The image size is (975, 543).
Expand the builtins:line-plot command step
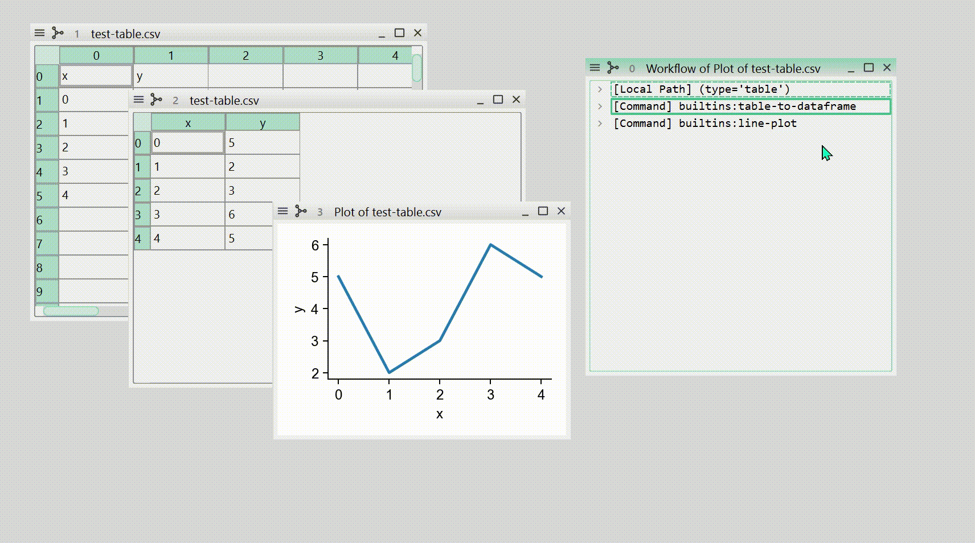600,124
